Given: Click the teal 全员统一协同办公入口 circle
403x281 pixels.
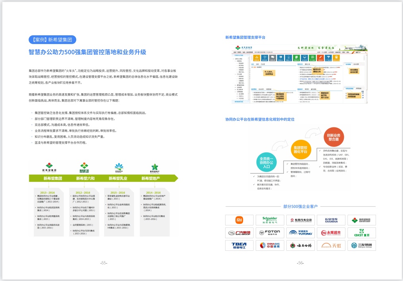Looking at the screenshot, I should pyautogui.click(x=266, y=163).
